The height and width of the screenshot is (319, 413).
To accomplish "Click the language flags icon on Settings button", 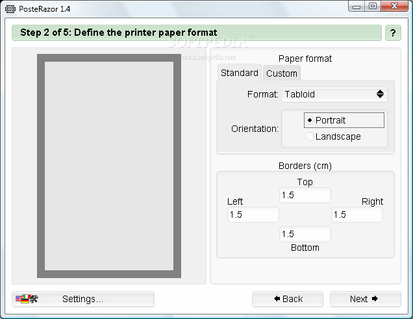I will coord(27,299).
